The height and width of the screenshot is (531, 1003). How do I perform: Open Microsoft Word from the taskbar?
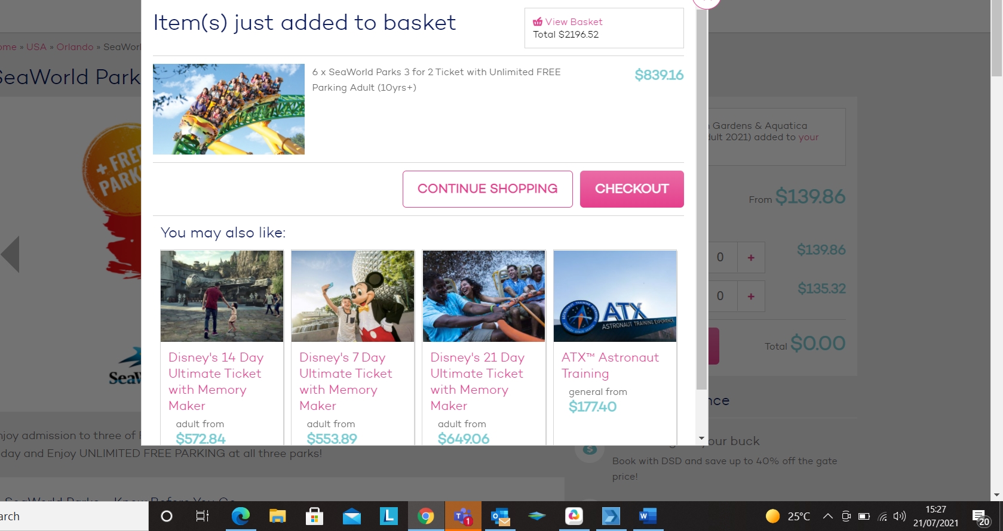click(x=647, y=516)
